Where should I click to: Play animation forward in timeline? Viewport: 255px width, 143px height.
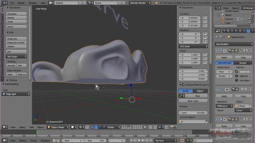click(x=143, y=140)
